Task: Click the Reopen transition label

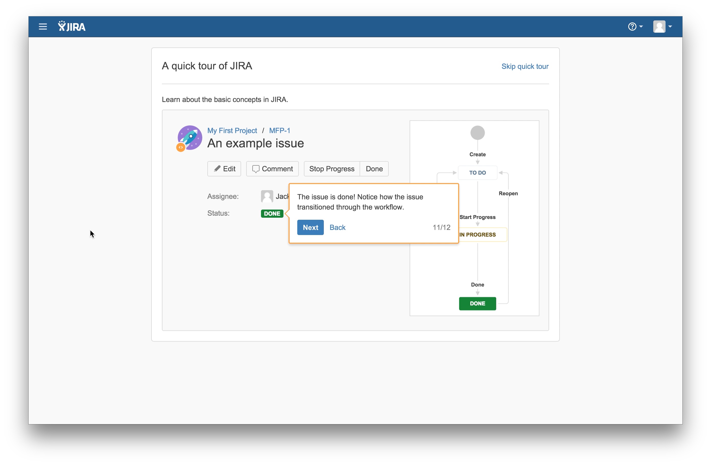Action: click(508, 193)
